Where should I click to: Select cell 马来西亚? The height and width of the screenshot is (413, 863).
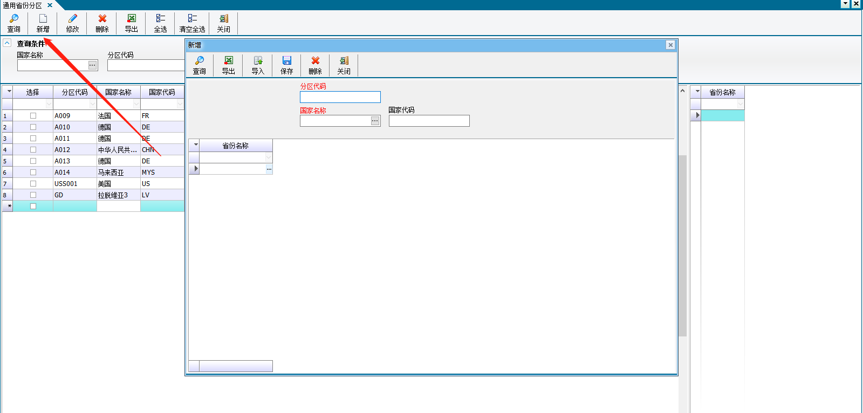(119, 173)
